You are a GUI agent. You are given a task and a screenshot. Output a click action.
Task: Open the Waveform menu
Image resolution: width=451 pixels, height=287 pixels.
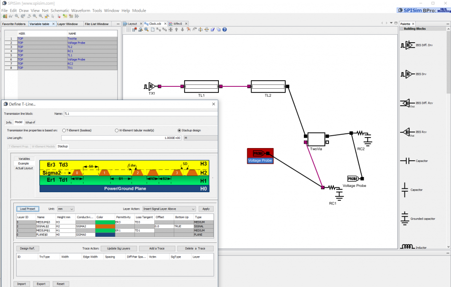click(80, 10)
